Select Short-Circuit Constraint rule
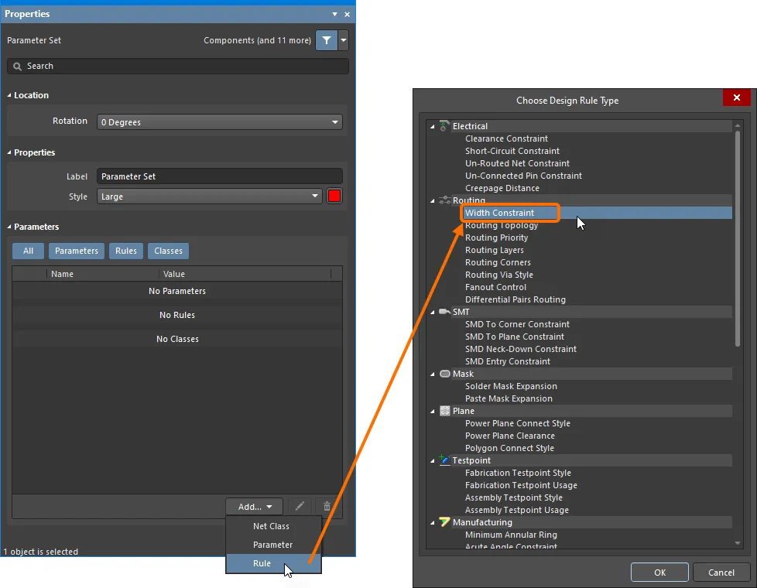This screenshot has width=757, height=588. pyautogui.click(x=512, y=151)
